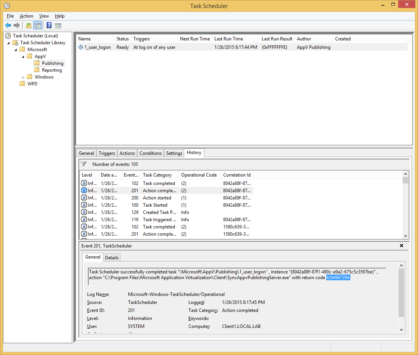Screen dimensions: 418x355
Task: Click "Number of events: 105" text
Action: click(115, 164)
